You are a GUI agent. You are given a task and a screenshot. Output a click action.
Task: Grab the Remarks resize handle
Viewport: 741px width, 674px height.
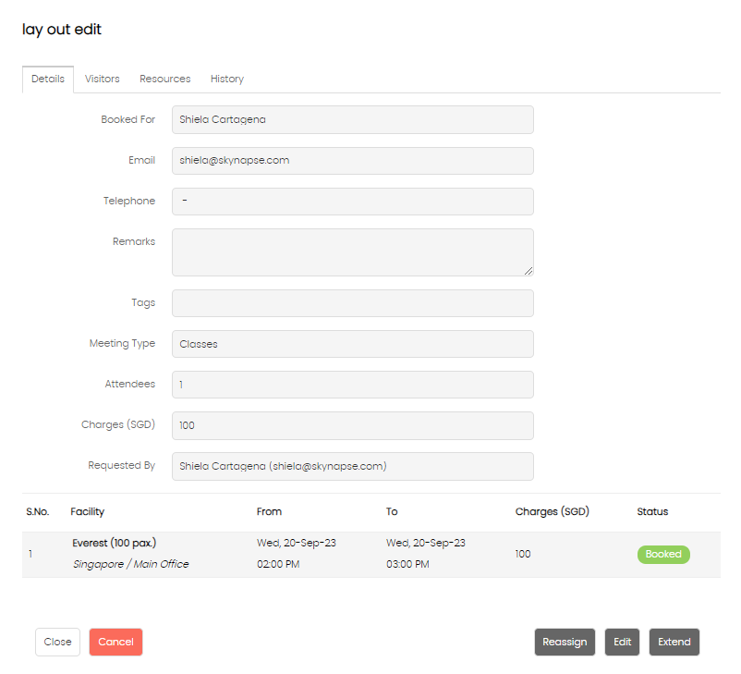tap(528, 271)
